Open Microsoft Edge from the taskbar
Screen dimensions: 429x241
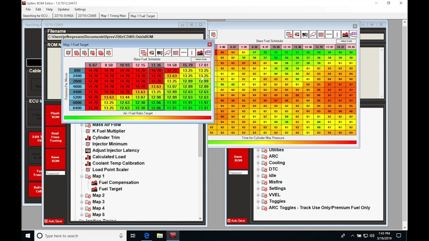click(146, 236)
